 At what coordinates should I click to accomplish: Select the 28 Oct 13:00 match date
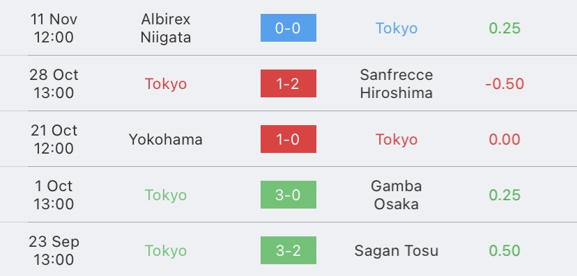54,83
